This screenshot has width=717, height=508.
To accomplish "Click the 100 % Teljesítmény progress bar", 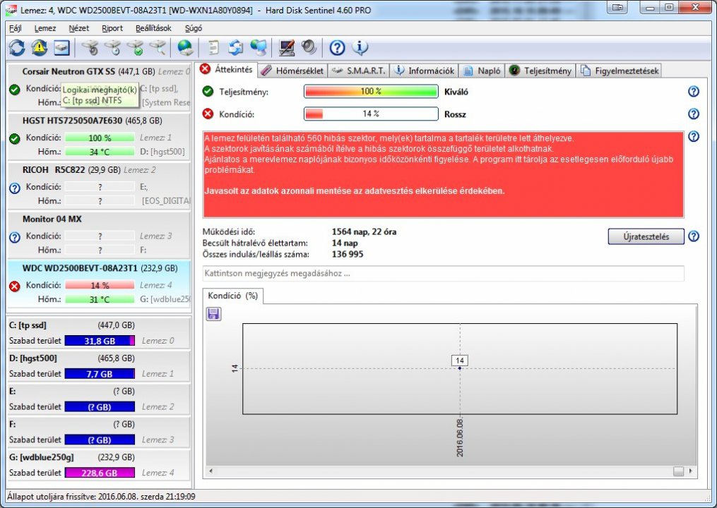I will (371, 91).
